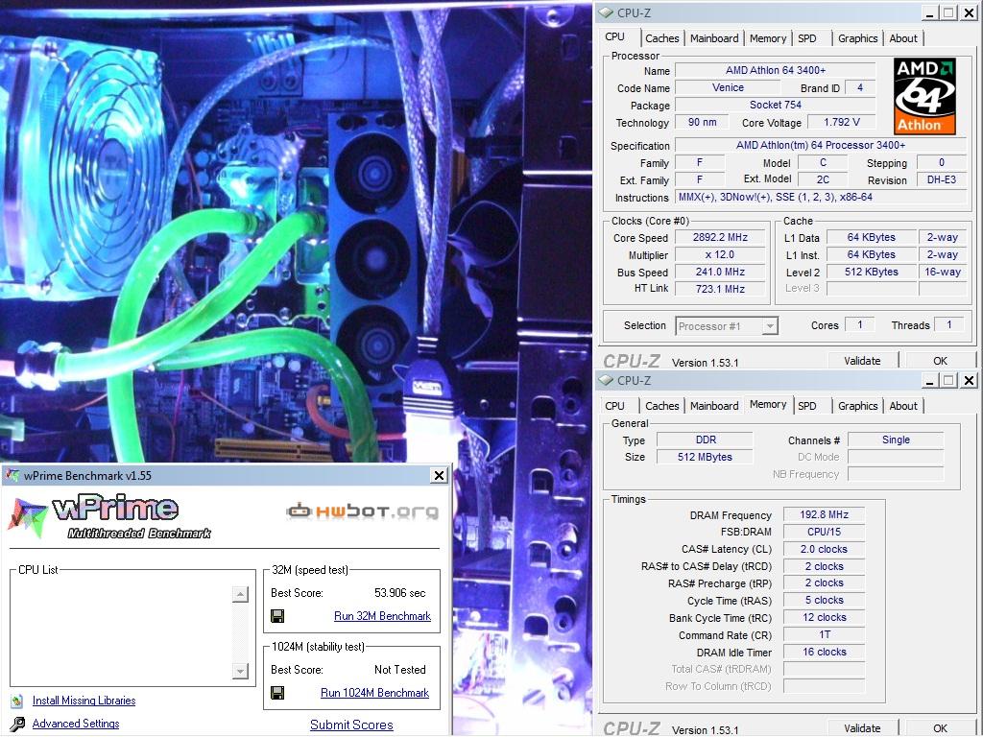
Task: Click the floppy save icon for 32M score
Action: click(277, 616)
